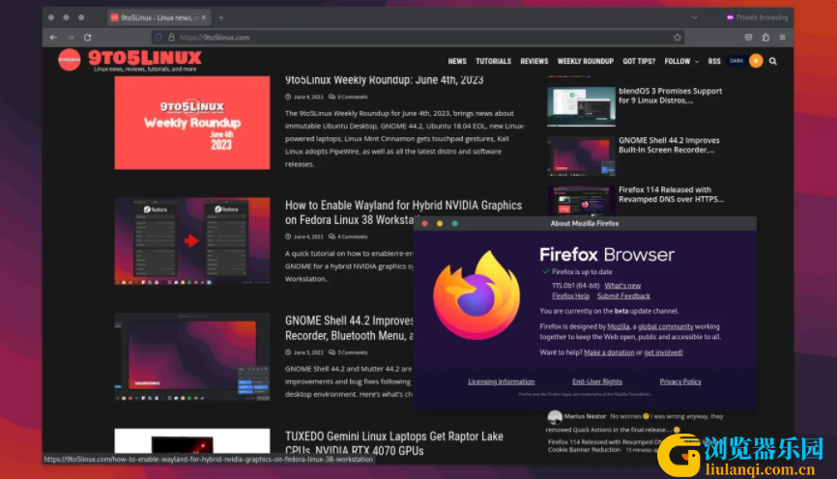
Task: Open GNOME Shell 44.2 sidebar article link
Action: click(x=669, y=145)
